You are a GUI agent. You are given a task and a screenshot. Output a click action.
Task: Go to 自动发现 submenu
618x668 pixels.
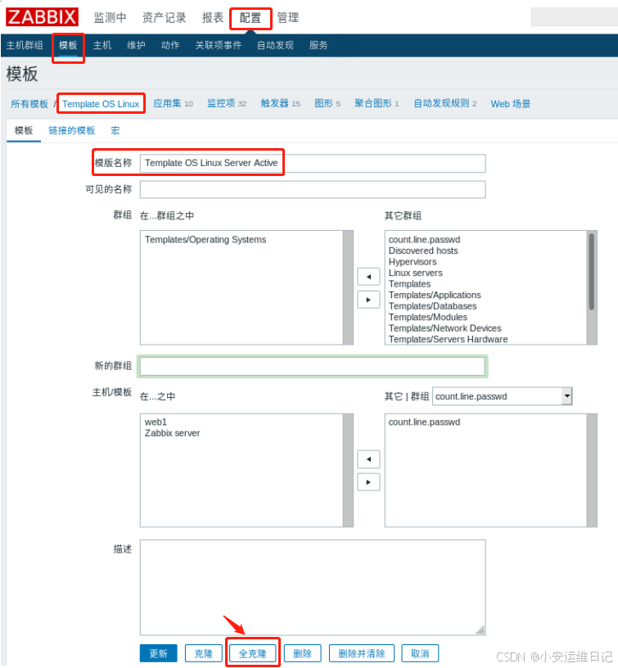[x=275, y=45]
